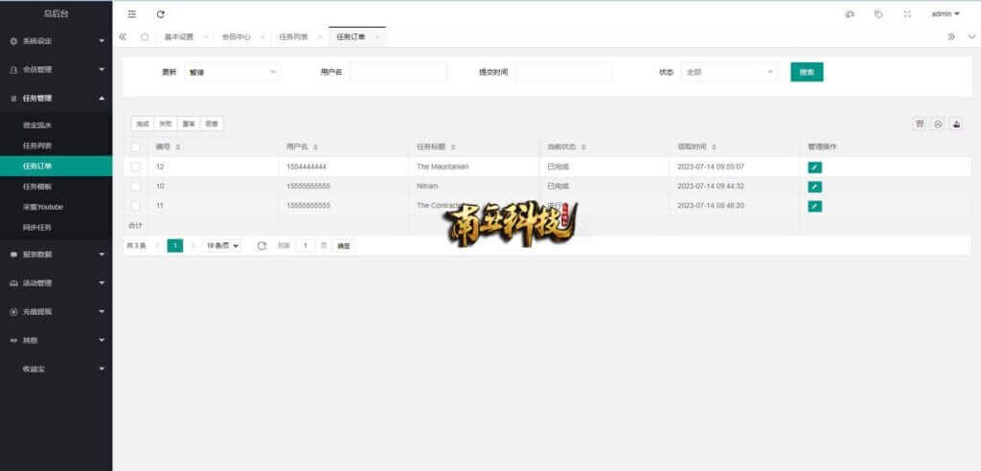Click the fullscreen icon in the header
This screenshot has height=471, width=981.
coord(906,14)
